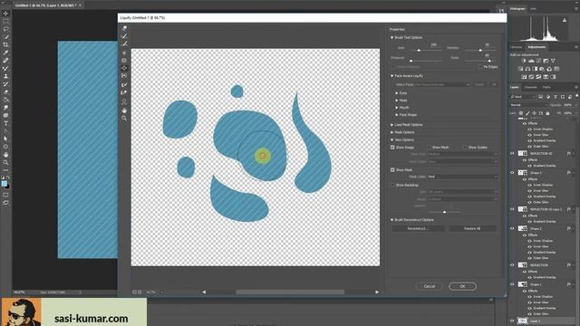Expand the Load Mesh Options section

pos(391,125)
